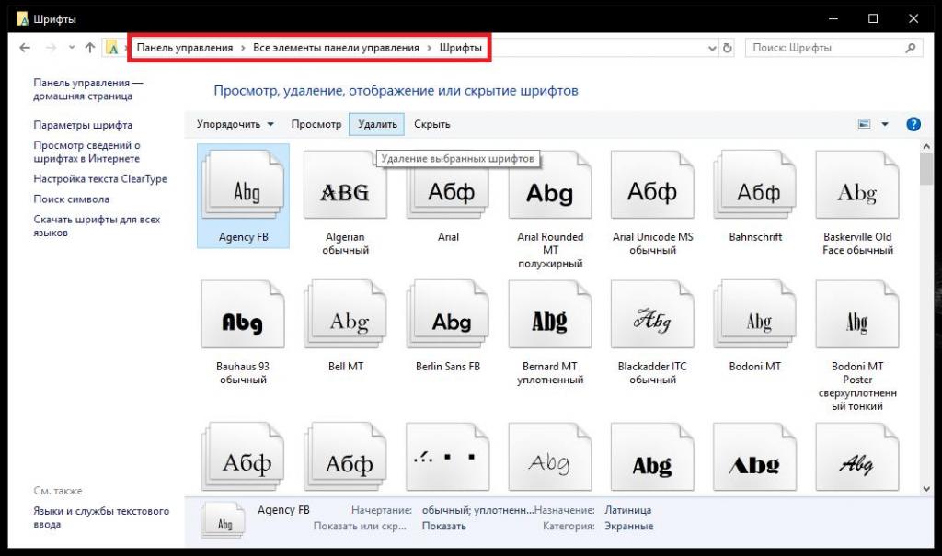
Task: Click the scrollbar down arrow
Action: 925,489
